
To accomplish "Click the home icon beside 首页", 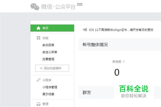I will tap(38, 28).
